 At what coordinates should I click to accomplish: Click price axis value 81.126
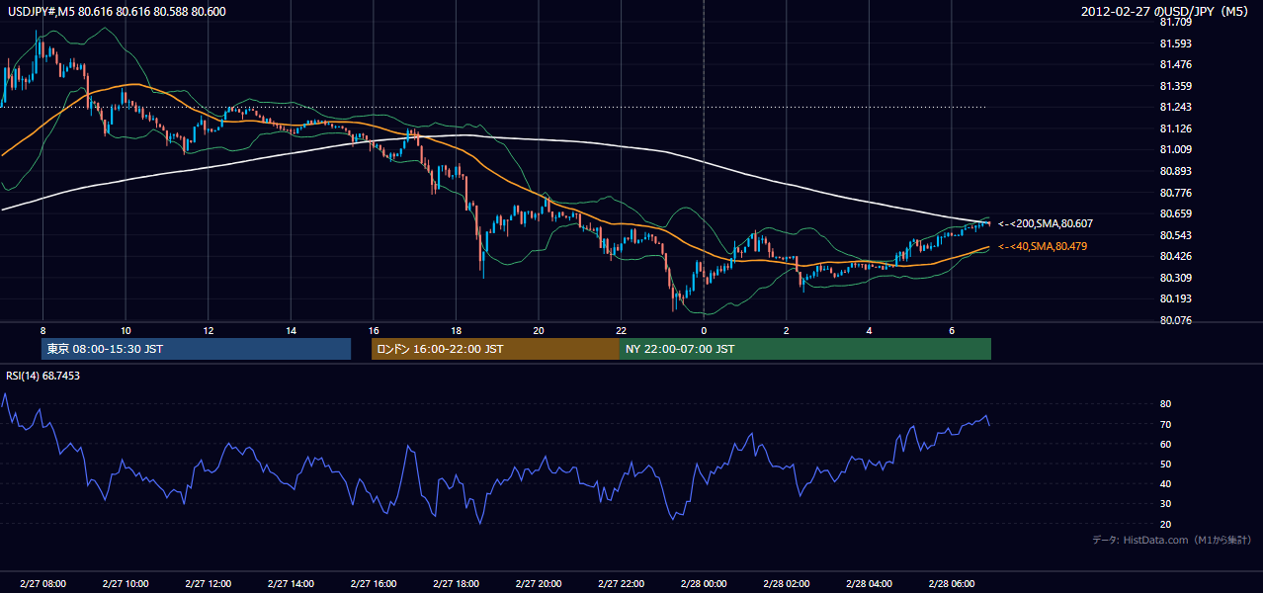pyautogui.click(x=1176, y=128)
